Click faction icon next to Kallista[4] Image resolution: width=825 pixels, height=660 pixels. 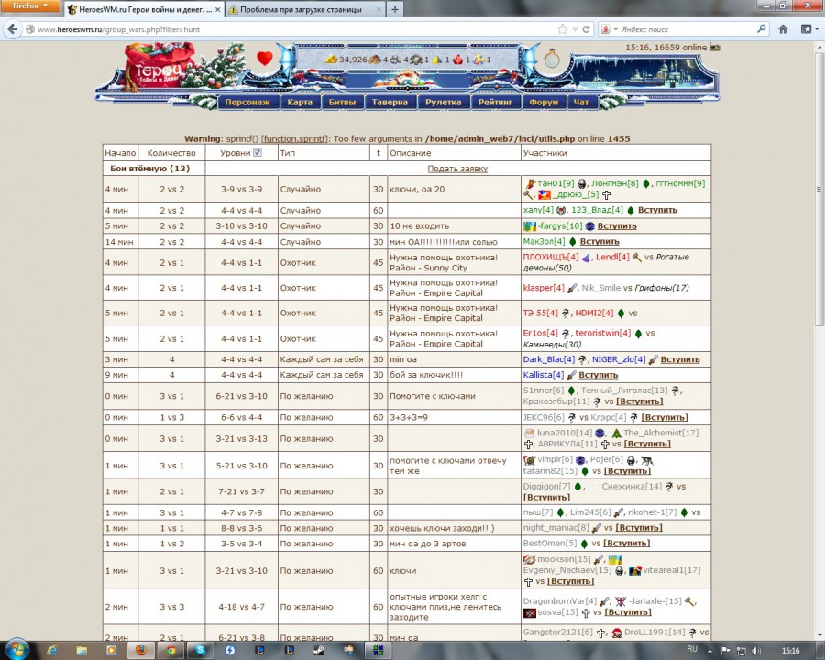[x=571, y=375]
